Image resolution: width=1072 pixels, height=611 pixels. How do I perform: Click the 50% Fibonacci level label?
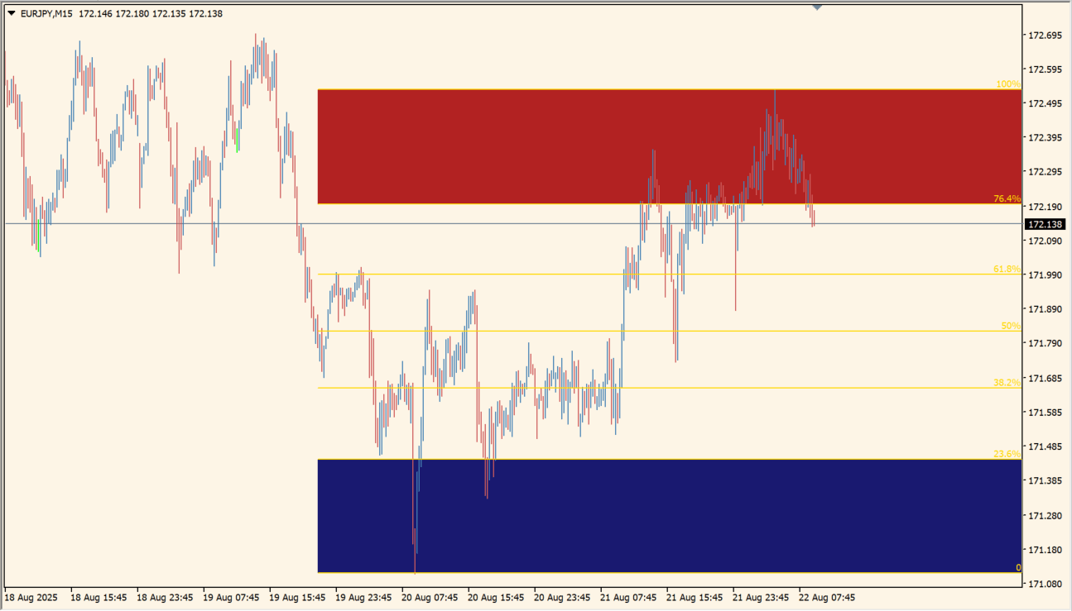click(1011, 326)
